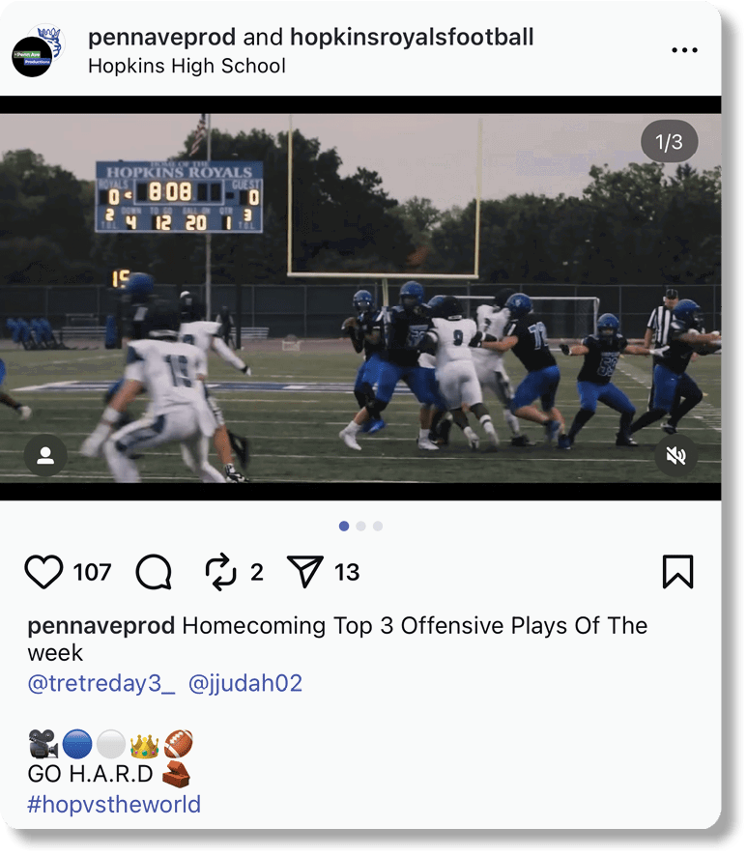747x856 pixels.
Task: Tap the pennaveprod name in the caption
Action: (x=101, y=626)
